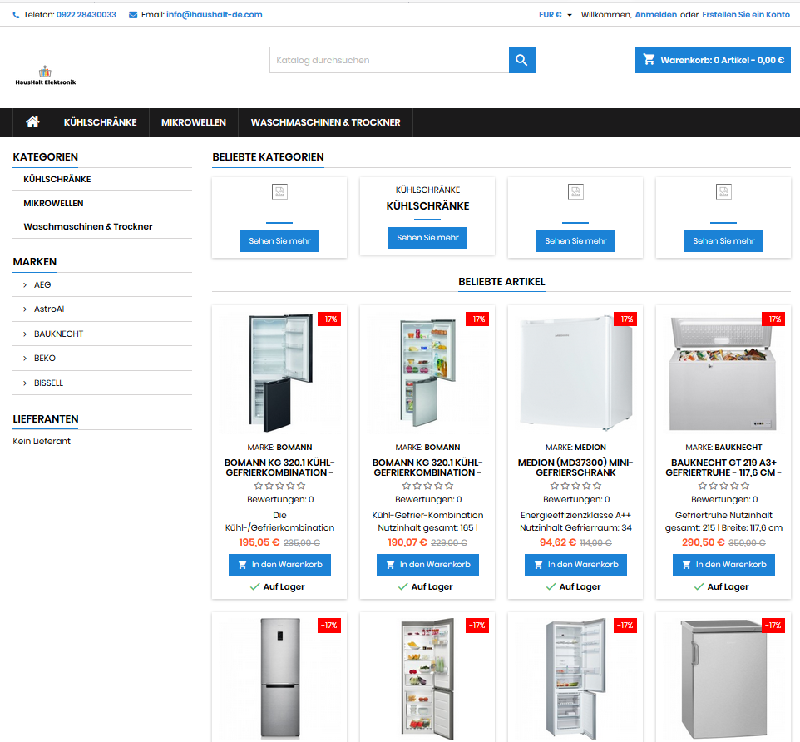Click Sehen Sie mehr under KÜHLSCHRÄNKE card
Viewport: 800px width, 742px height.
click(x=427, y=238)
